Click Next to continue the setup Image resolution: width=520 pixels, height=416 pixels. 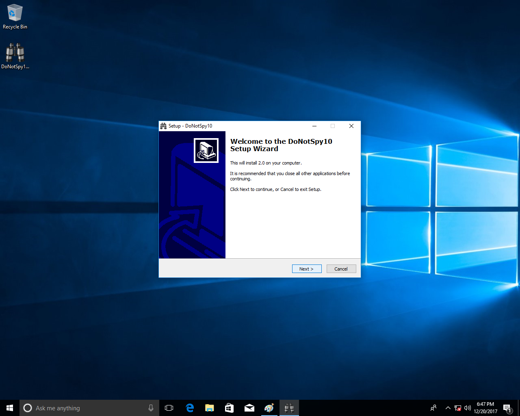pyautogui.click(x=307, y=269)
